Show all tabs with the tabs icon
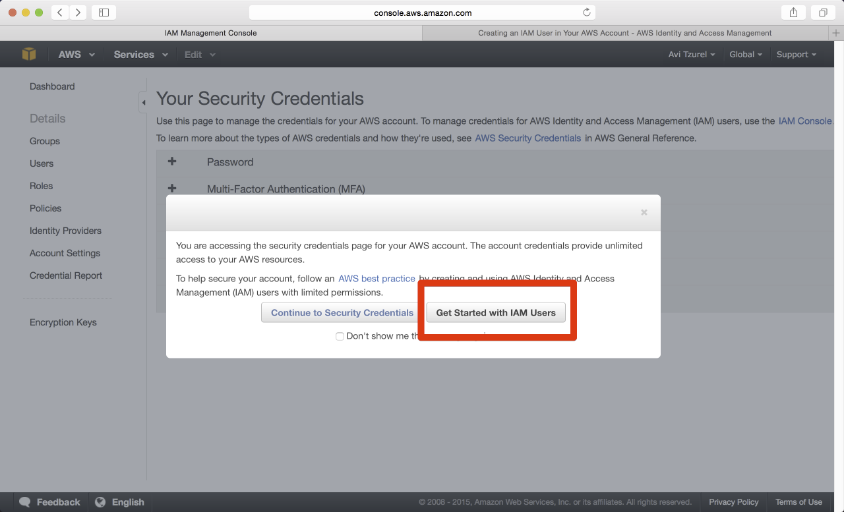Viewport: 844px width, 512px height. pyautogui.click(x=823, y=12)
